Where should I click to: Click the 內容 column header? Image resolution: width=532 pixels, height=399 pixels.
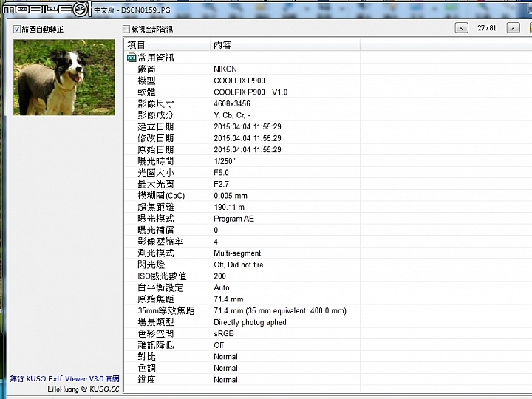pyautogui.click(x=285, y=45)
